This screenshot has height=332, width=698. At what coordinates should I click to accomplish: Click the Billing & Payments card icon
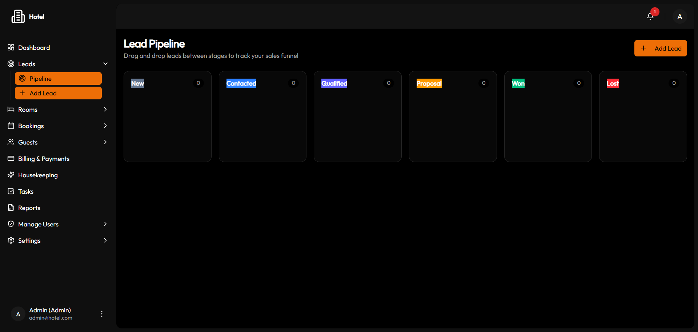click(x=11, y=159)
